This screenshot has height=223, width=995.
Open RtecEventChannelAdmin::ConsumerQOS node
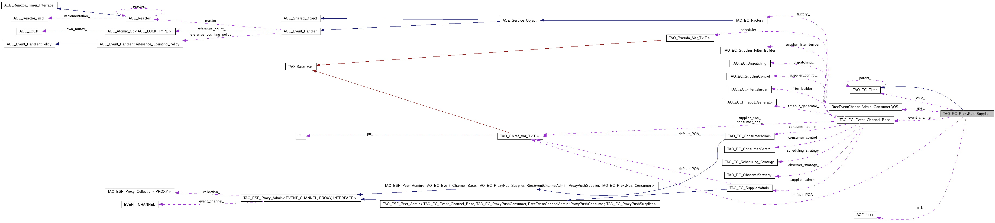[865, 107]
